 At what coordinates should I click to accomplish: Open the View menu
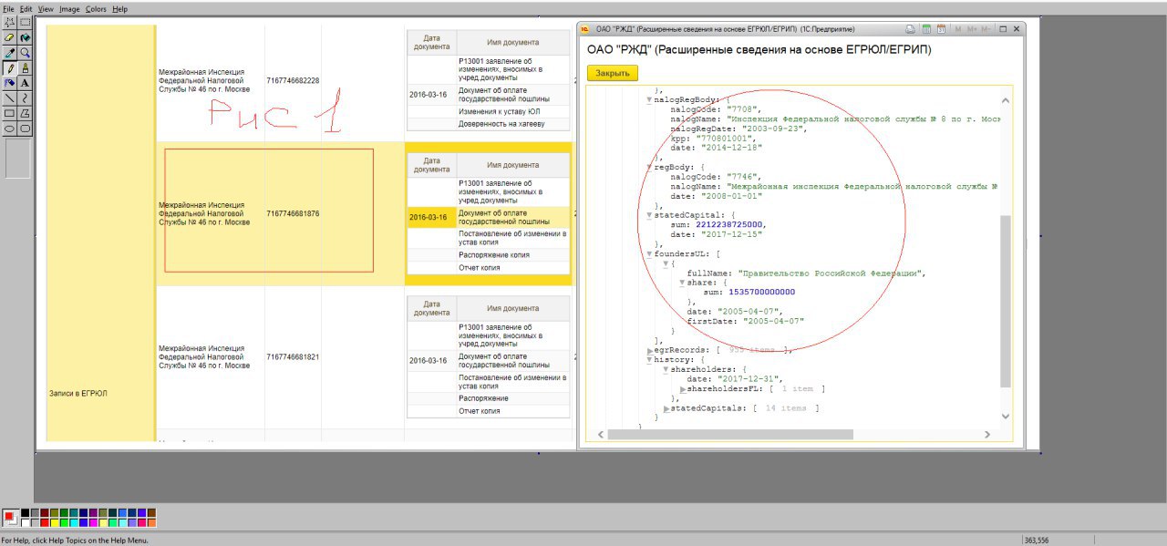[x=46, y=9]
